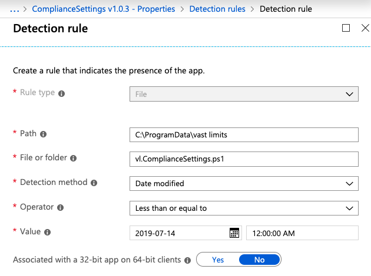Select No for 32-bit app association

(259, 260)
